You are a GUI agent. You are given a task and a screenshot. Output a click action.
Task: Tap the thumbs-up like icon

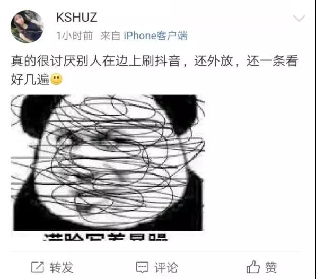click(253, 267)
